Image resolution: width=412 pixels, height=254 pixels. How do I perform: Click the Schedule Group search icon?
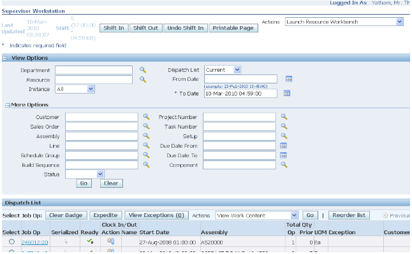(x=146, y=155)
